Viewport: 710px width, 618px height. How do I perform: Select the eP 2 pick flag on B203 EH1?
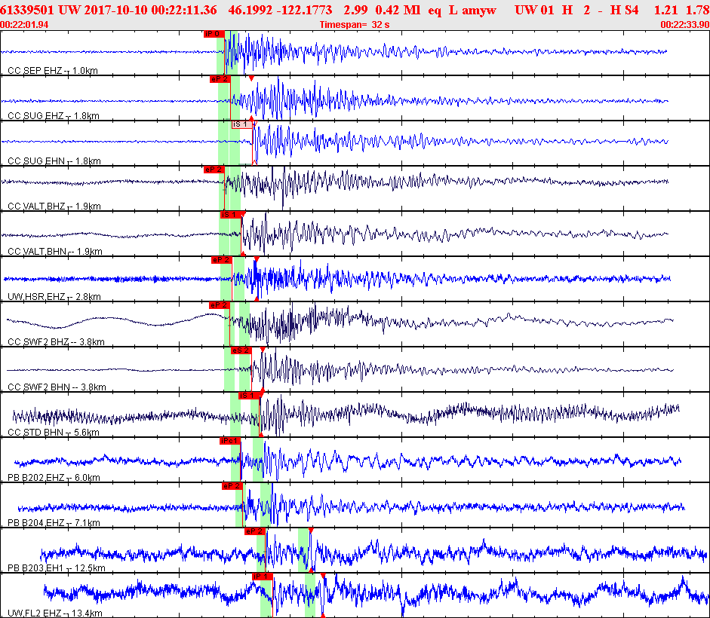255,531
